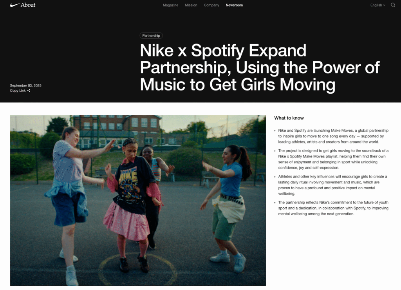This screenshot has width=401, height=290.
Task: Click the bullet about the Make Moves playlist
Action: 333,159
